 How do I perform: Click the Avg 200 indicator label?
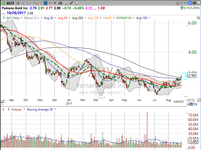click(x=77, y=18)
